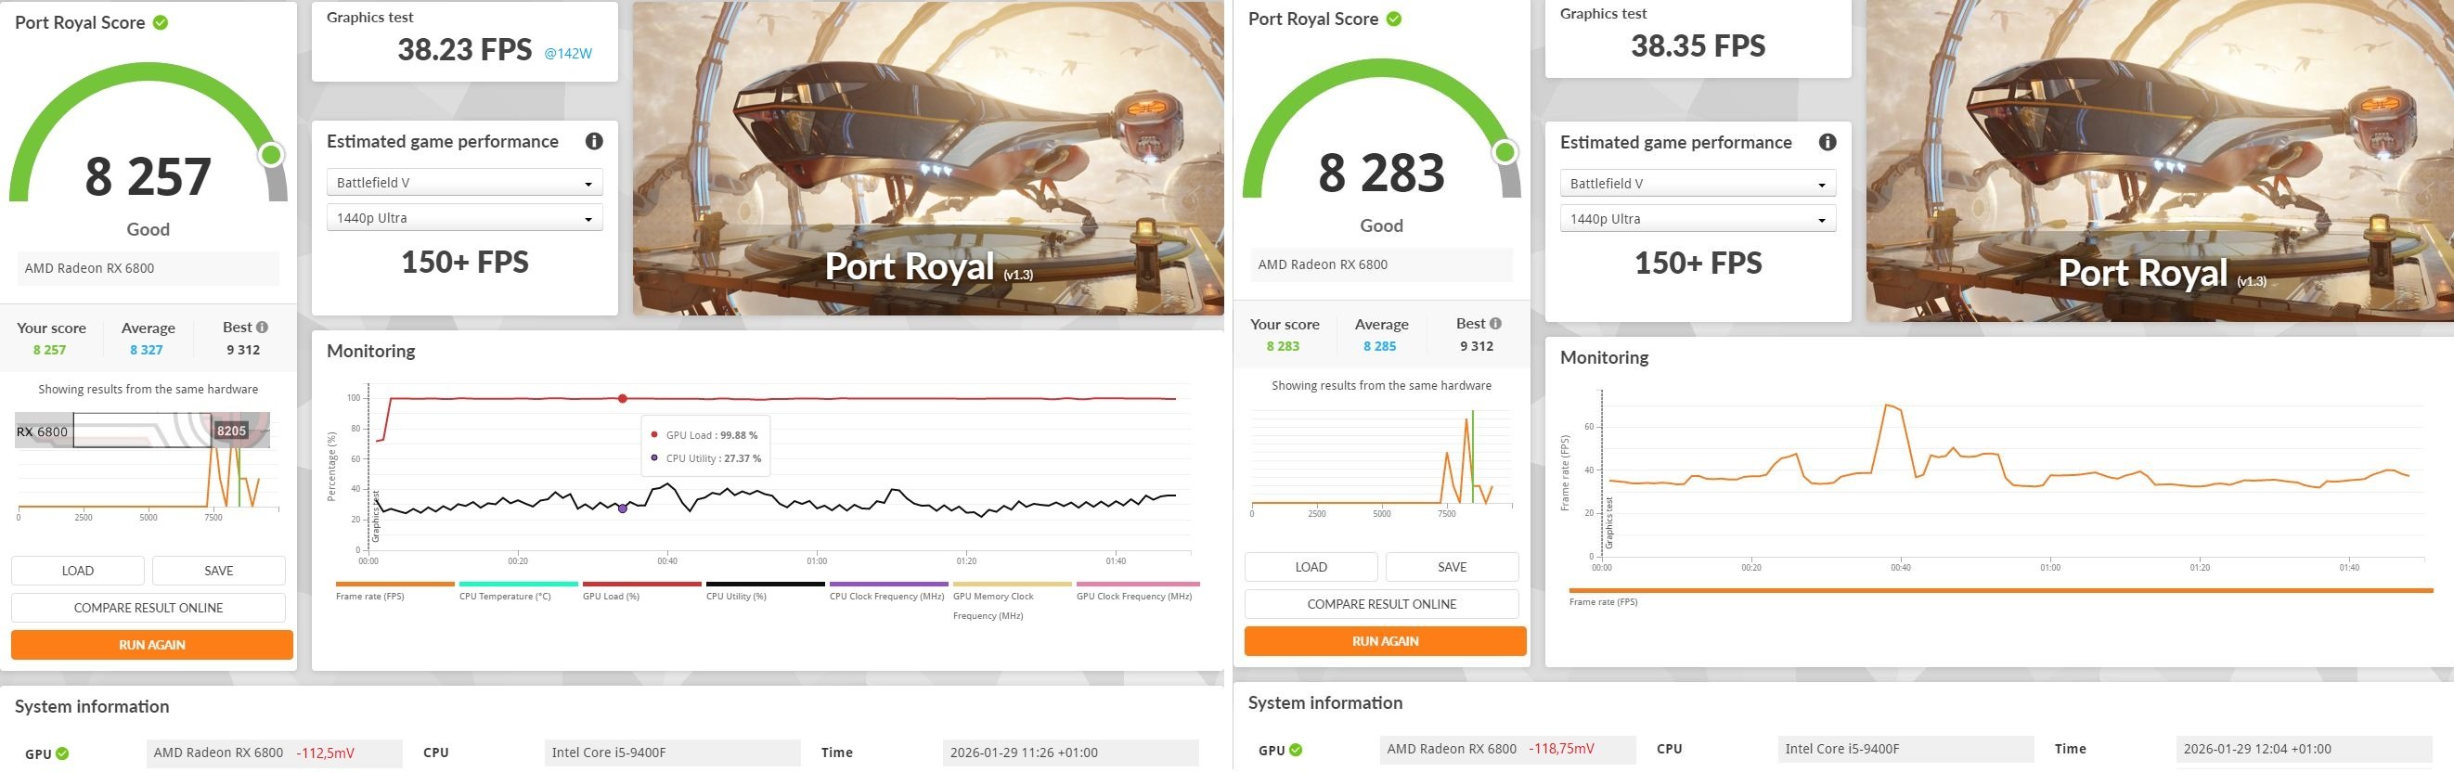Image resolution: width=2454 pixels, height=772 pixels.
Task: Open 1440p Ultra resolution dropdown in right panel
Action: (1698, 219)
